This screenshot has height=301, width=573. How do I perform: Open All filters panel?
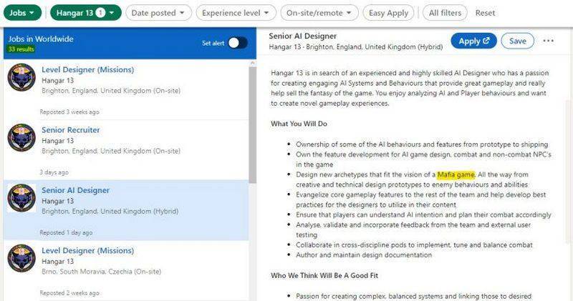(445, 13)
